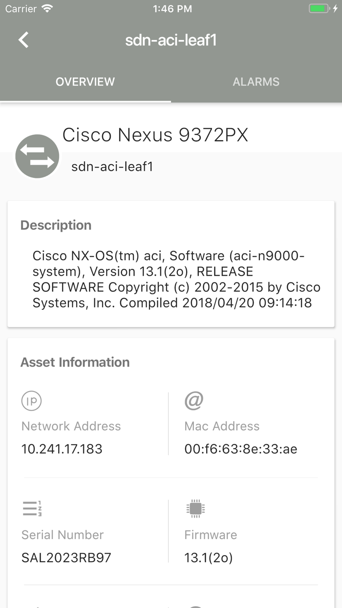
Task: Click the serial number list icon
Action: pyautogui.click(x=32, y=509)
